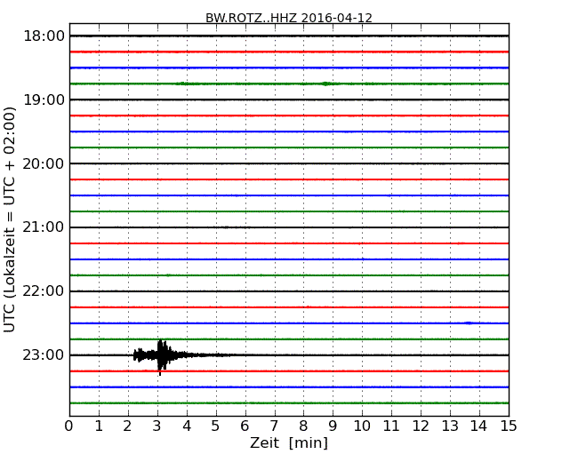This screenshot has width=578, height=462.
Task: Click the x-axis tick label 12
Action: point(421,426)
